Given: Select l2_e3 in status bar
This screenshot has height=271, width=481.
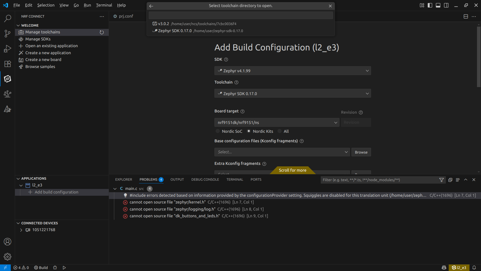Looking at the screenshot, I should 459,268.
